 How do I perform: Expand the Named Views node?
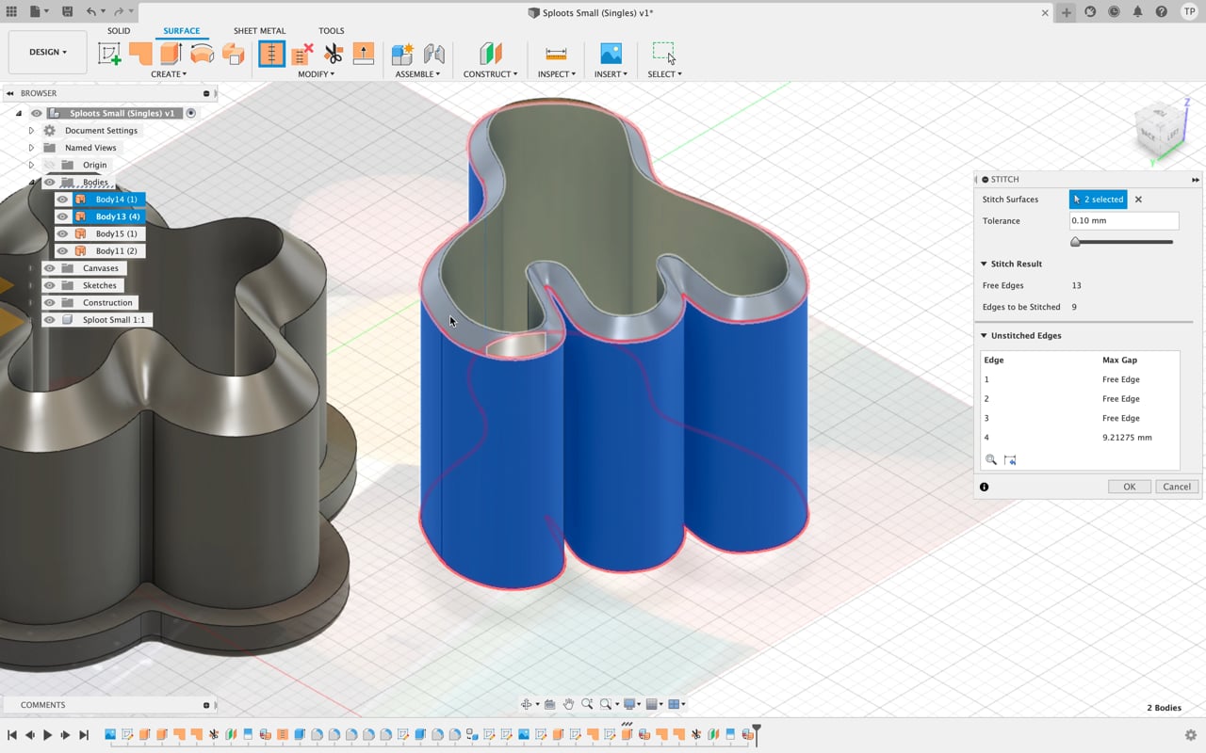pyautogui.click(x=31, y=148)
